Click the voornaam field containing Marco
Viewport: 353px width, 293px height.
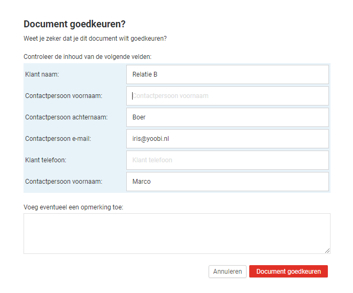227,182
